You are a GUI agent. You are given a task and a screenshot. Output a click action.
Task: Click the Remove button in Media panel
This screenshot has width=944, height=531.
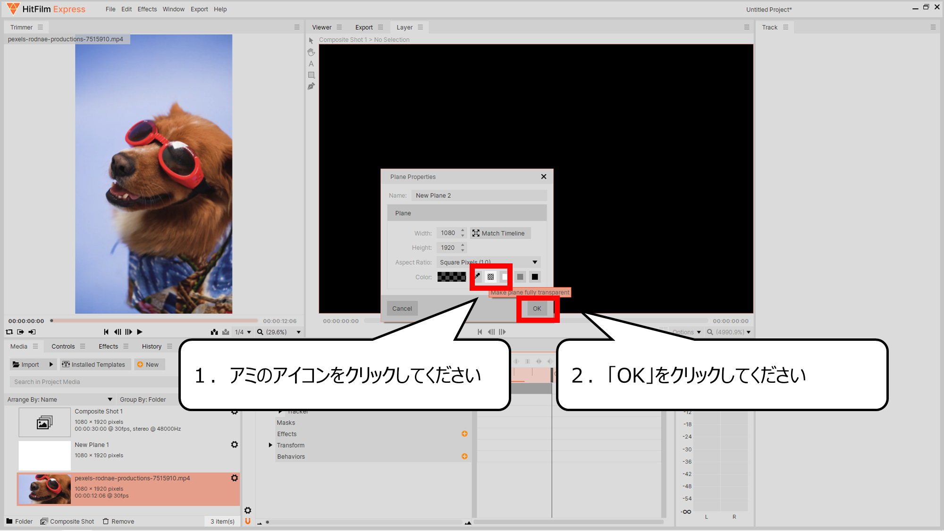(119, 521)
